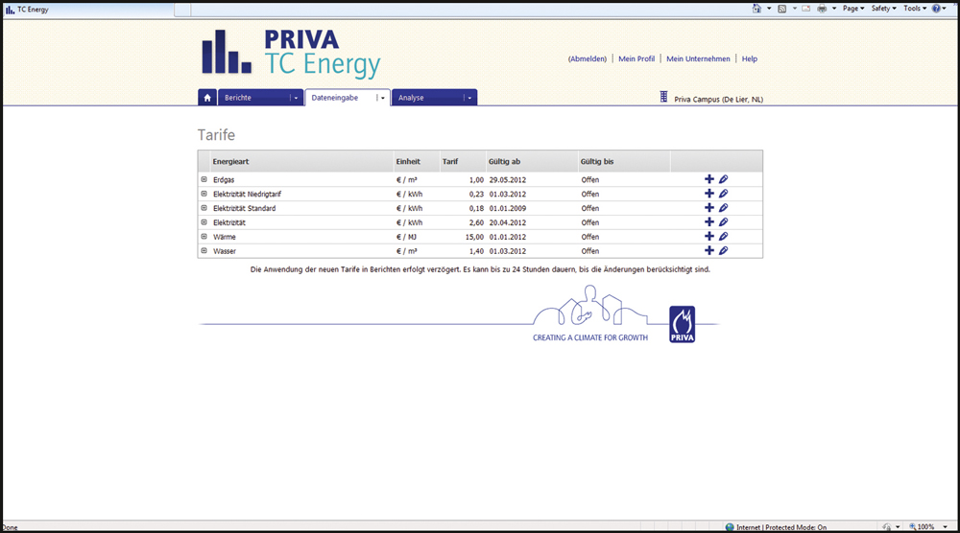Click the new browser tab button

coord(182,10)
